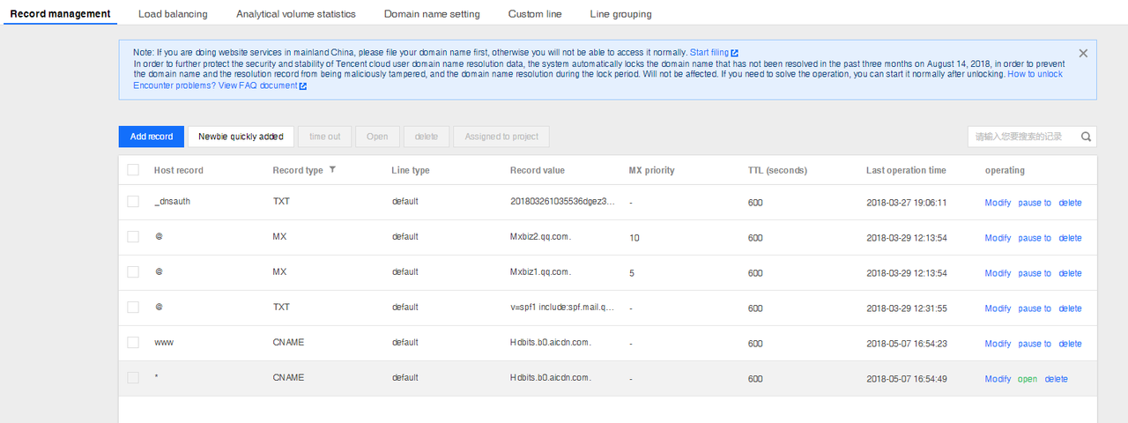Image resolution: width=1128 pixels, height=423 pixels.
Task: Click the Newbie quickly added button
Action: (241, 137)
